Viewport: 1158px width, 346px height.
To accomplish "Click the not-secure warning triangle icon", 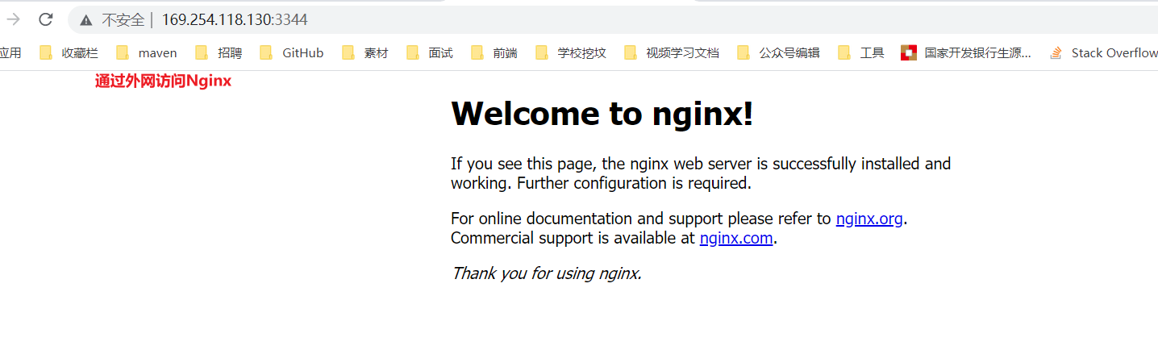I will click(86, 20).
